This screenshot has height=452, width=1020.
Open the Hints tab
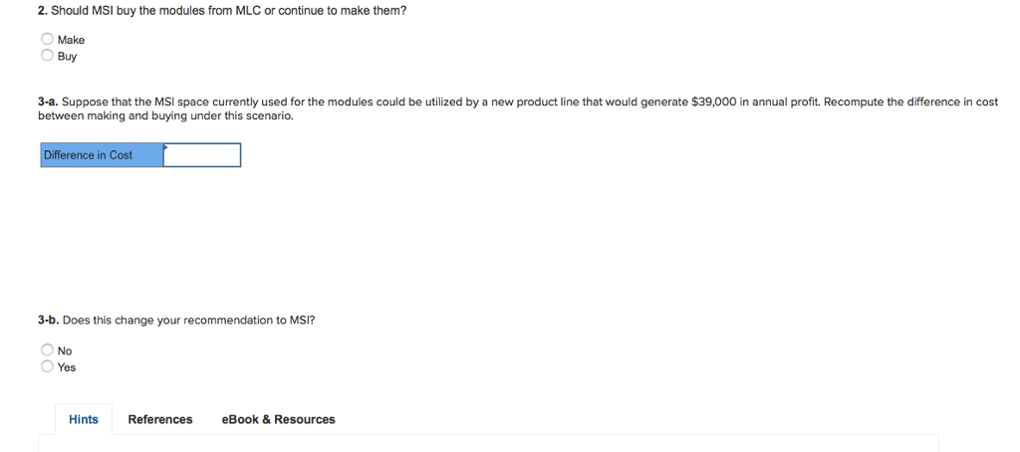pos(84,419)
